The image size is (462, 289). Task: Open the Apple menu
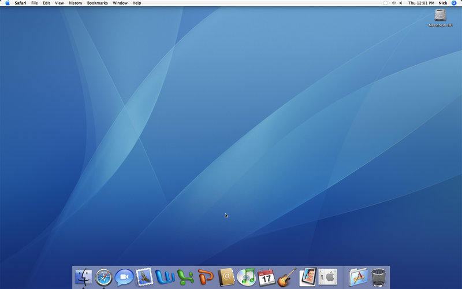pyautogui.click(x=8, y=3)
